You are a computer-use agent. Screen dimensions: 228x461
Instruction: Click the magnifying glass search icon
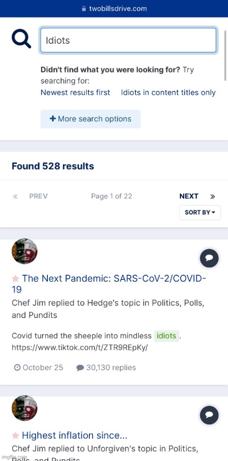pyautogui.click(x=21, y=39)
